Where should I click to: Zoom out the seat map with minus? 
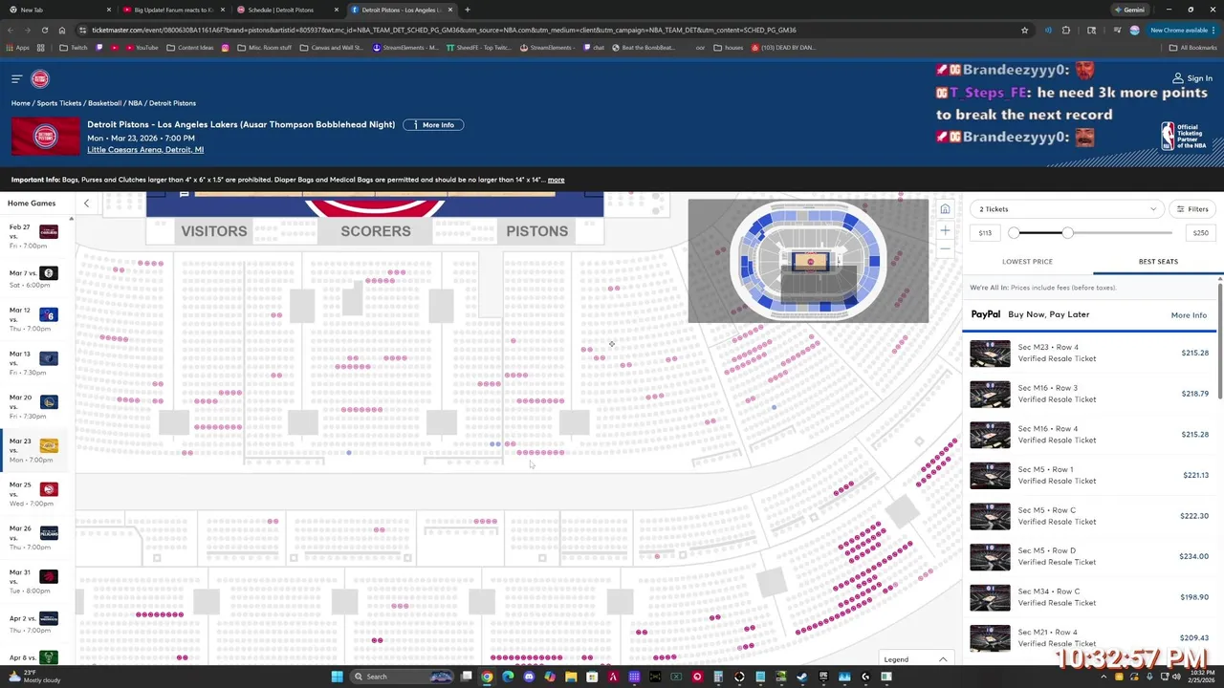tap(945, 248)
